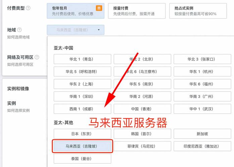The image size is (234, 167).
Task: Open 如何选择可用区 help link
Action: click(x=20, y=64)
